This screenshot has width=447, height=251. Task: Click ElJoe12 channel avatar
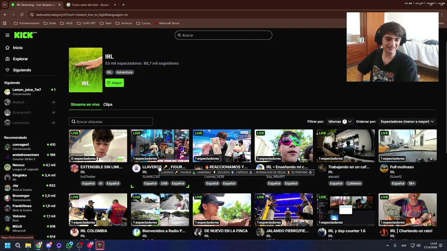click(x=384, y=168)
